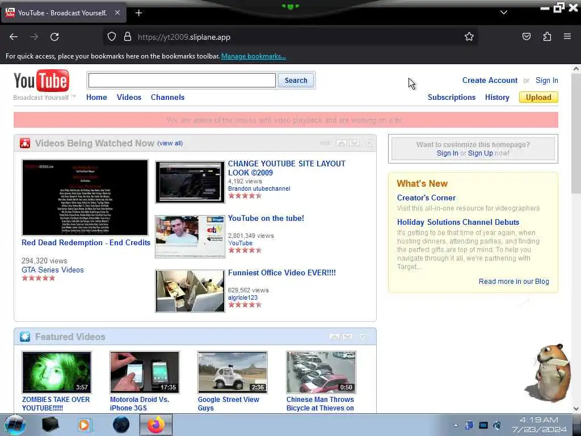Open the Videos navigation tab
This screenshot has height=436, width=581.
tap(129, 97)
